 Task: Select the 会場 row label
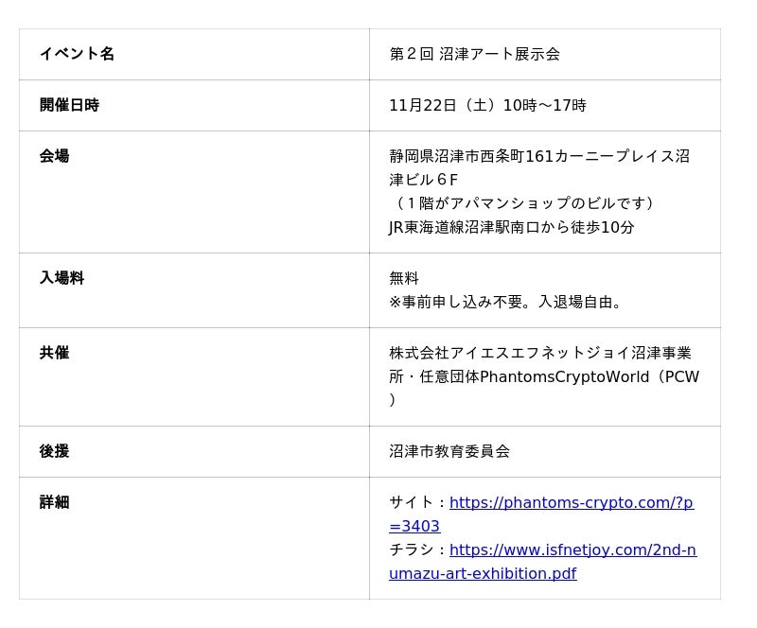click(54, 156)
